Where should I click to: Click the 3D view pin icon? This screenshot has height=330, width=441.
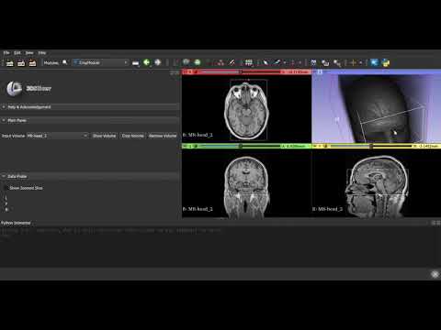315,71
